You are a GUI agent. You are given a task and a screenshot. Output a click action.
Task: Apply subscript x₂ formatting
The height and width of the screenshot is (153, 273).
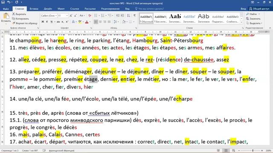[63, 22]
